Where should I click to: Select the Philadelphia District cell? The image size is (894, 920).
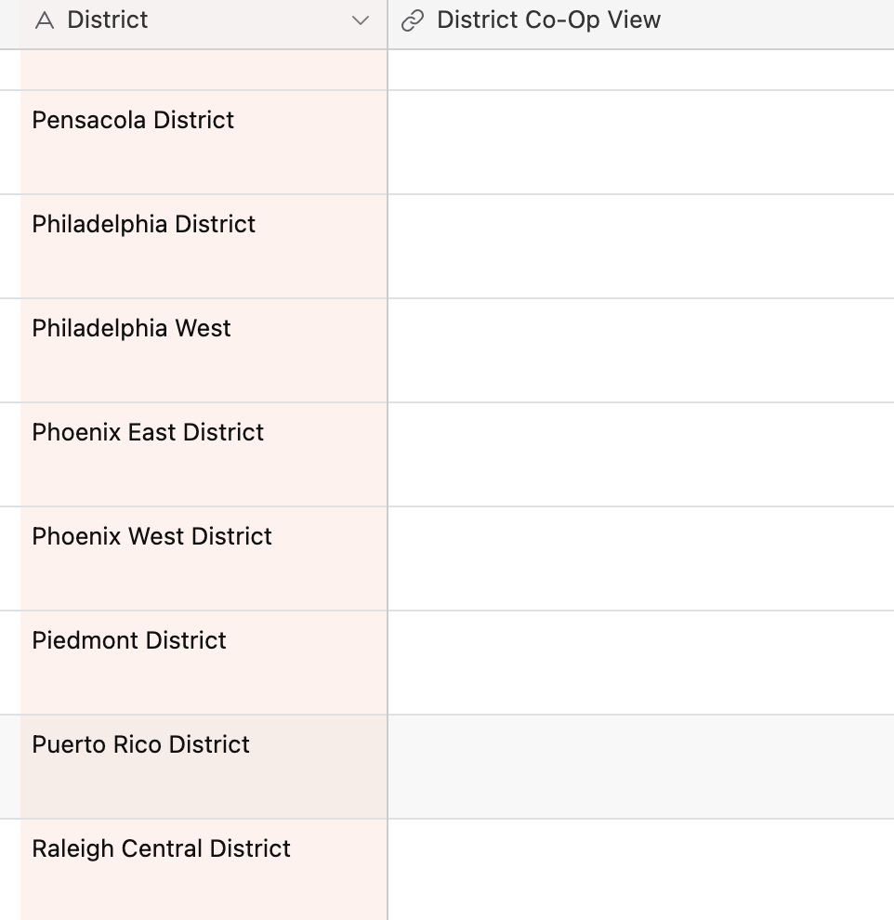pyautogui.click(x=204, y=246)
